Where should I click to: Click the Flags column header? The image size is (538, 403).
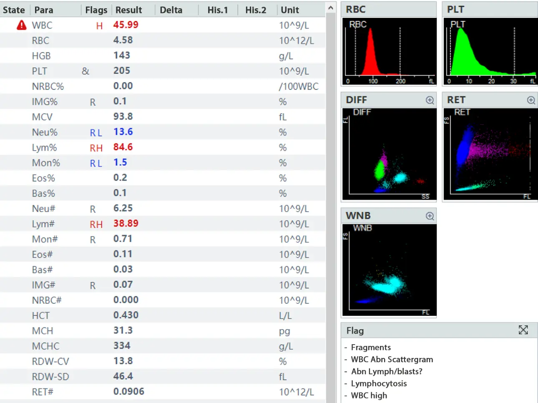point(96,10)
